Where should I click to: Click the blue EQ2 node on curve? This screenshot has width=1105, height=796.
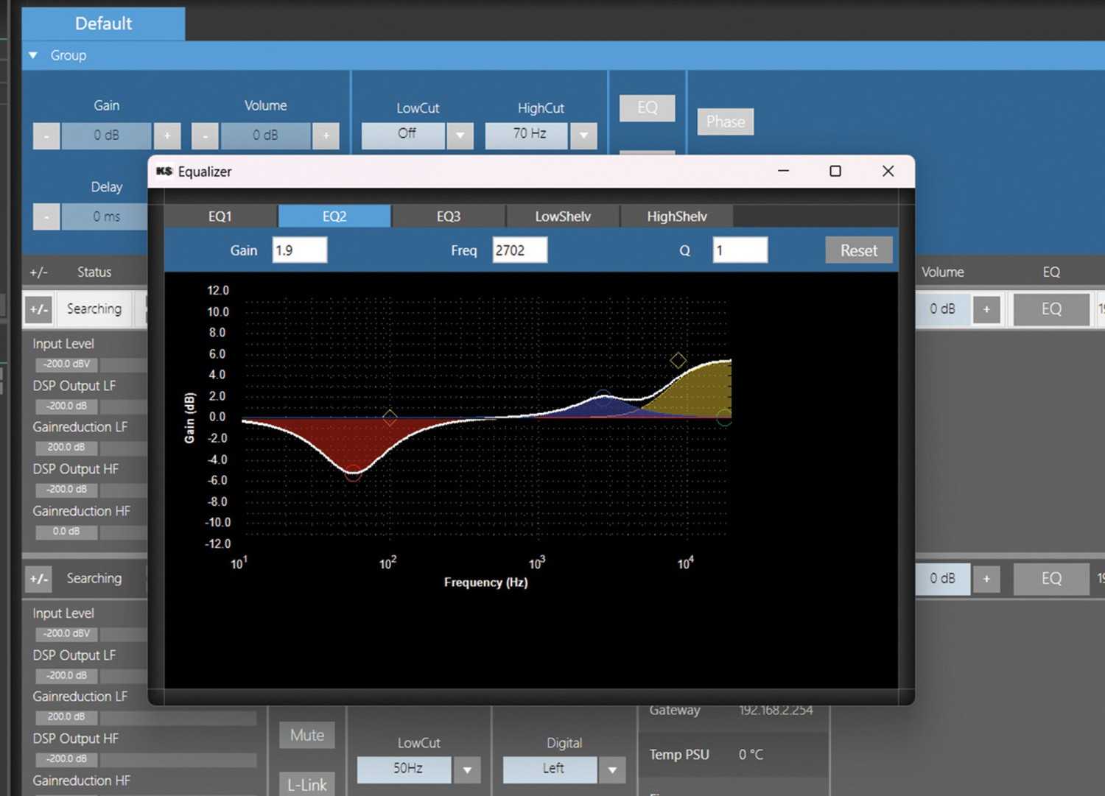click(x=603, y=398)
